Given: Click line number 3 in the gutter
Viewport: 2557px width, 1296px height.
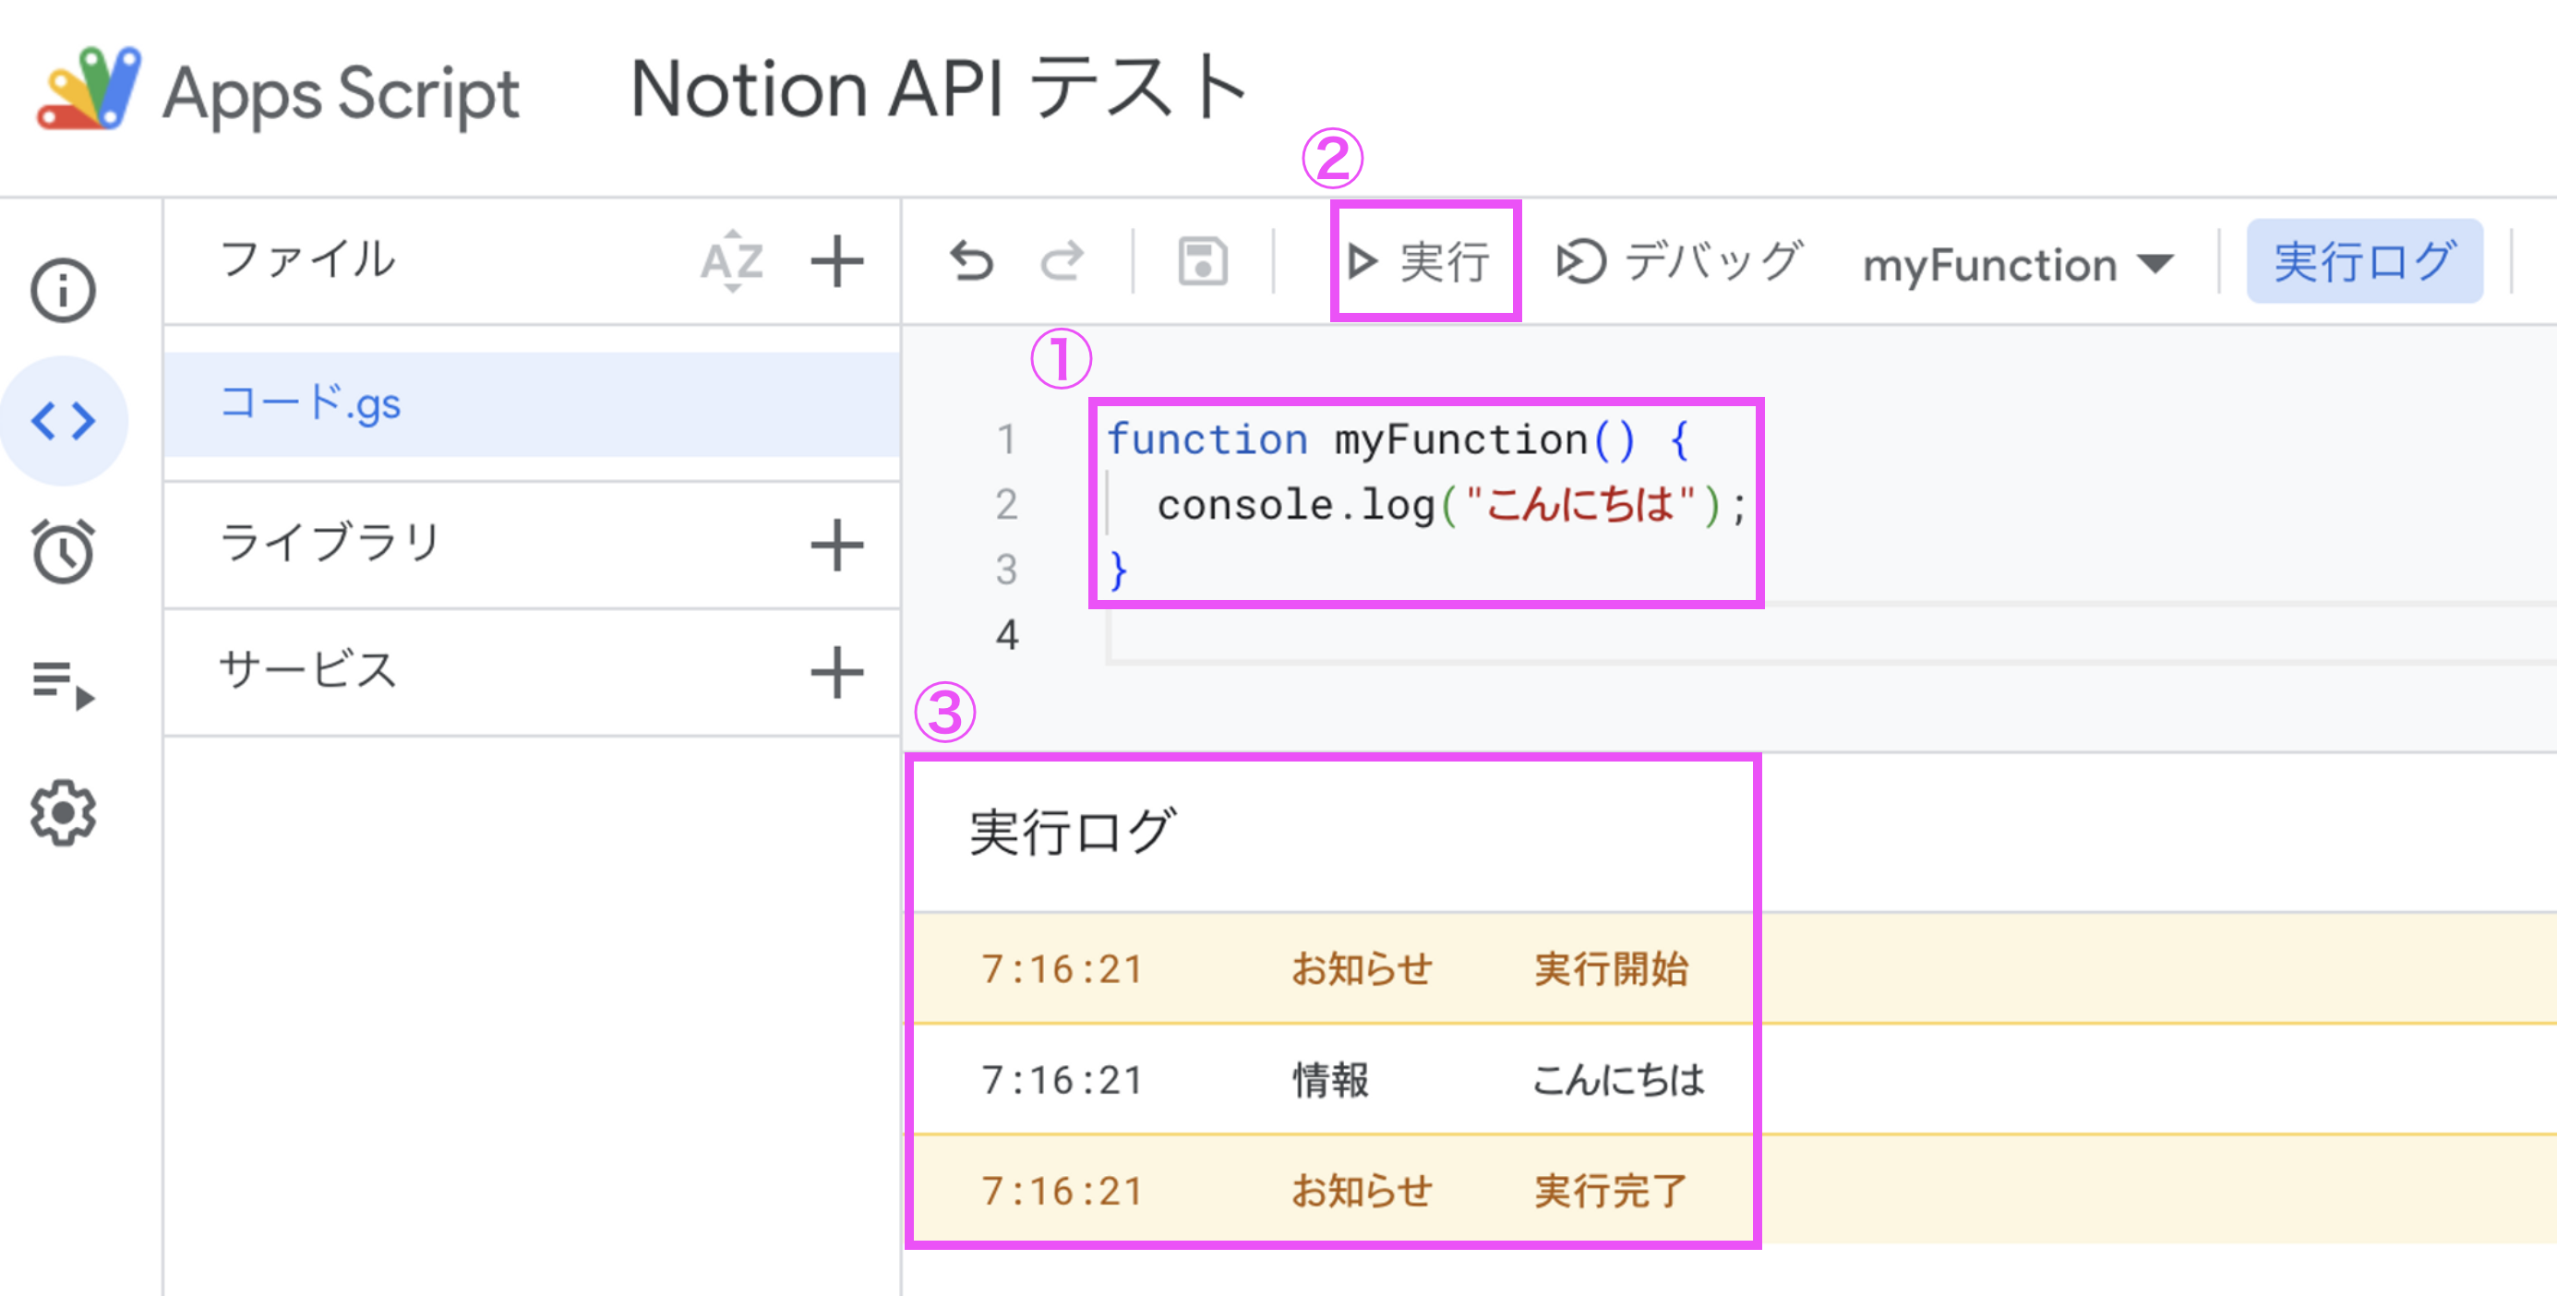Looking at the screenshot, I should [1006, 570].
